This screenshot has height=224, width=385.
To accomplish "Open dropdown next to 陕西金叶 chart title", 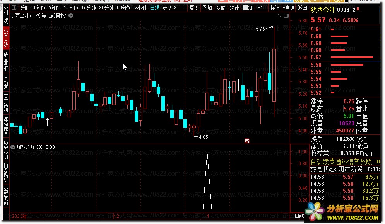I will coord(71,15).
